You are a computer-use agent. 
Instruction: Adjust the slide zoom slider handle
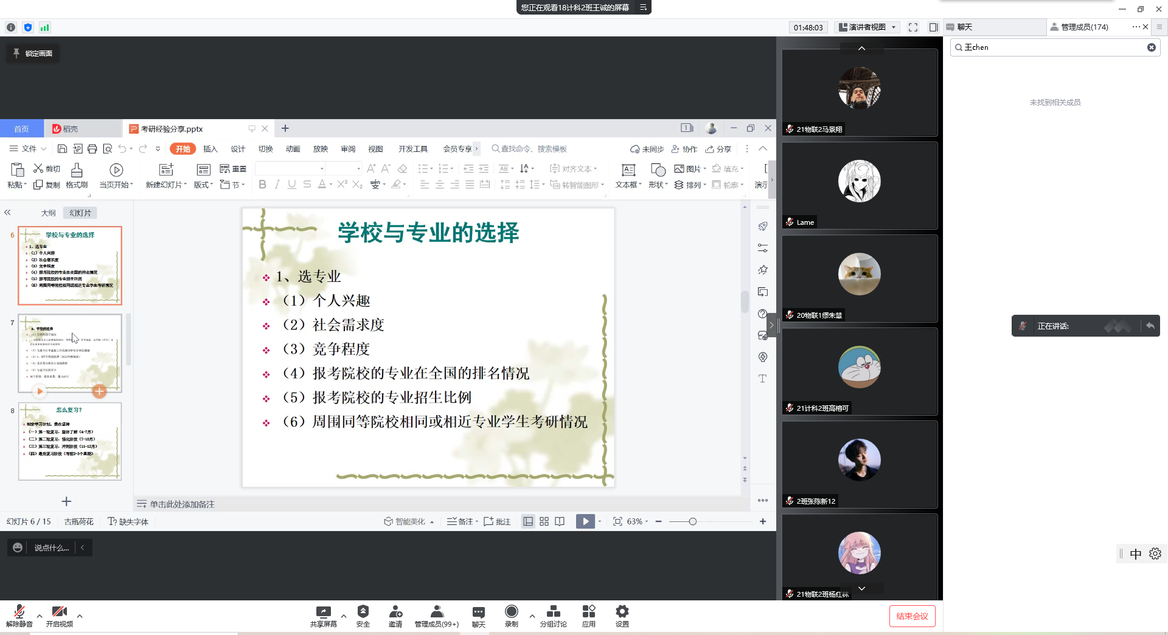692,521
